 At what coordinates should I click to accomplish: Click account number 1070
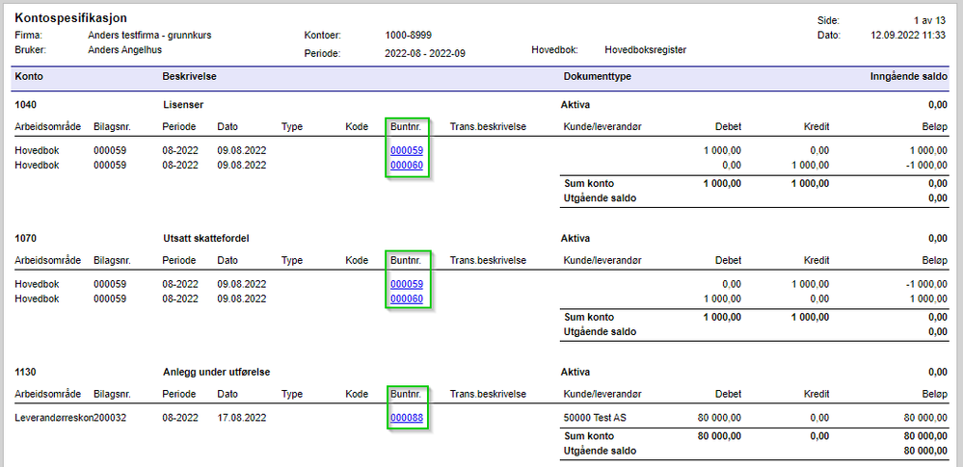pyautogui.click(x=24, y=238)
